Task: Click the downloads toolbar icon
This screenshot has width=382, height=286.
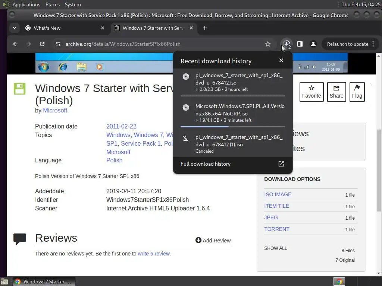Action: click(x=287, y=44)
